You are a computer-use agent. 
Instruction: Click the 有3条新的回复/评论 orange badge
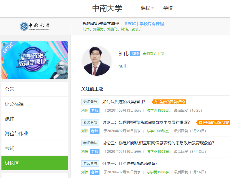[x=169, y=102]
